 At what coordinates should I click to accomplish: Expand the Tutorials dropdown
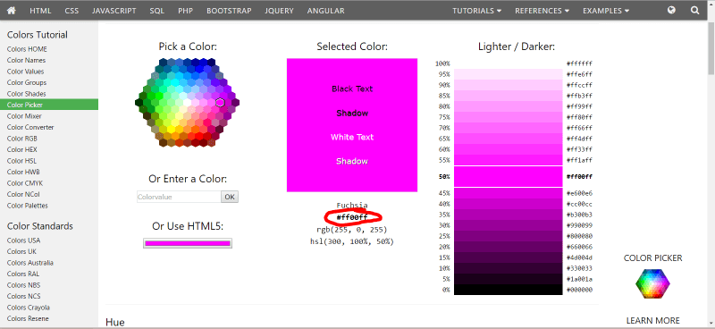point(477,11)
